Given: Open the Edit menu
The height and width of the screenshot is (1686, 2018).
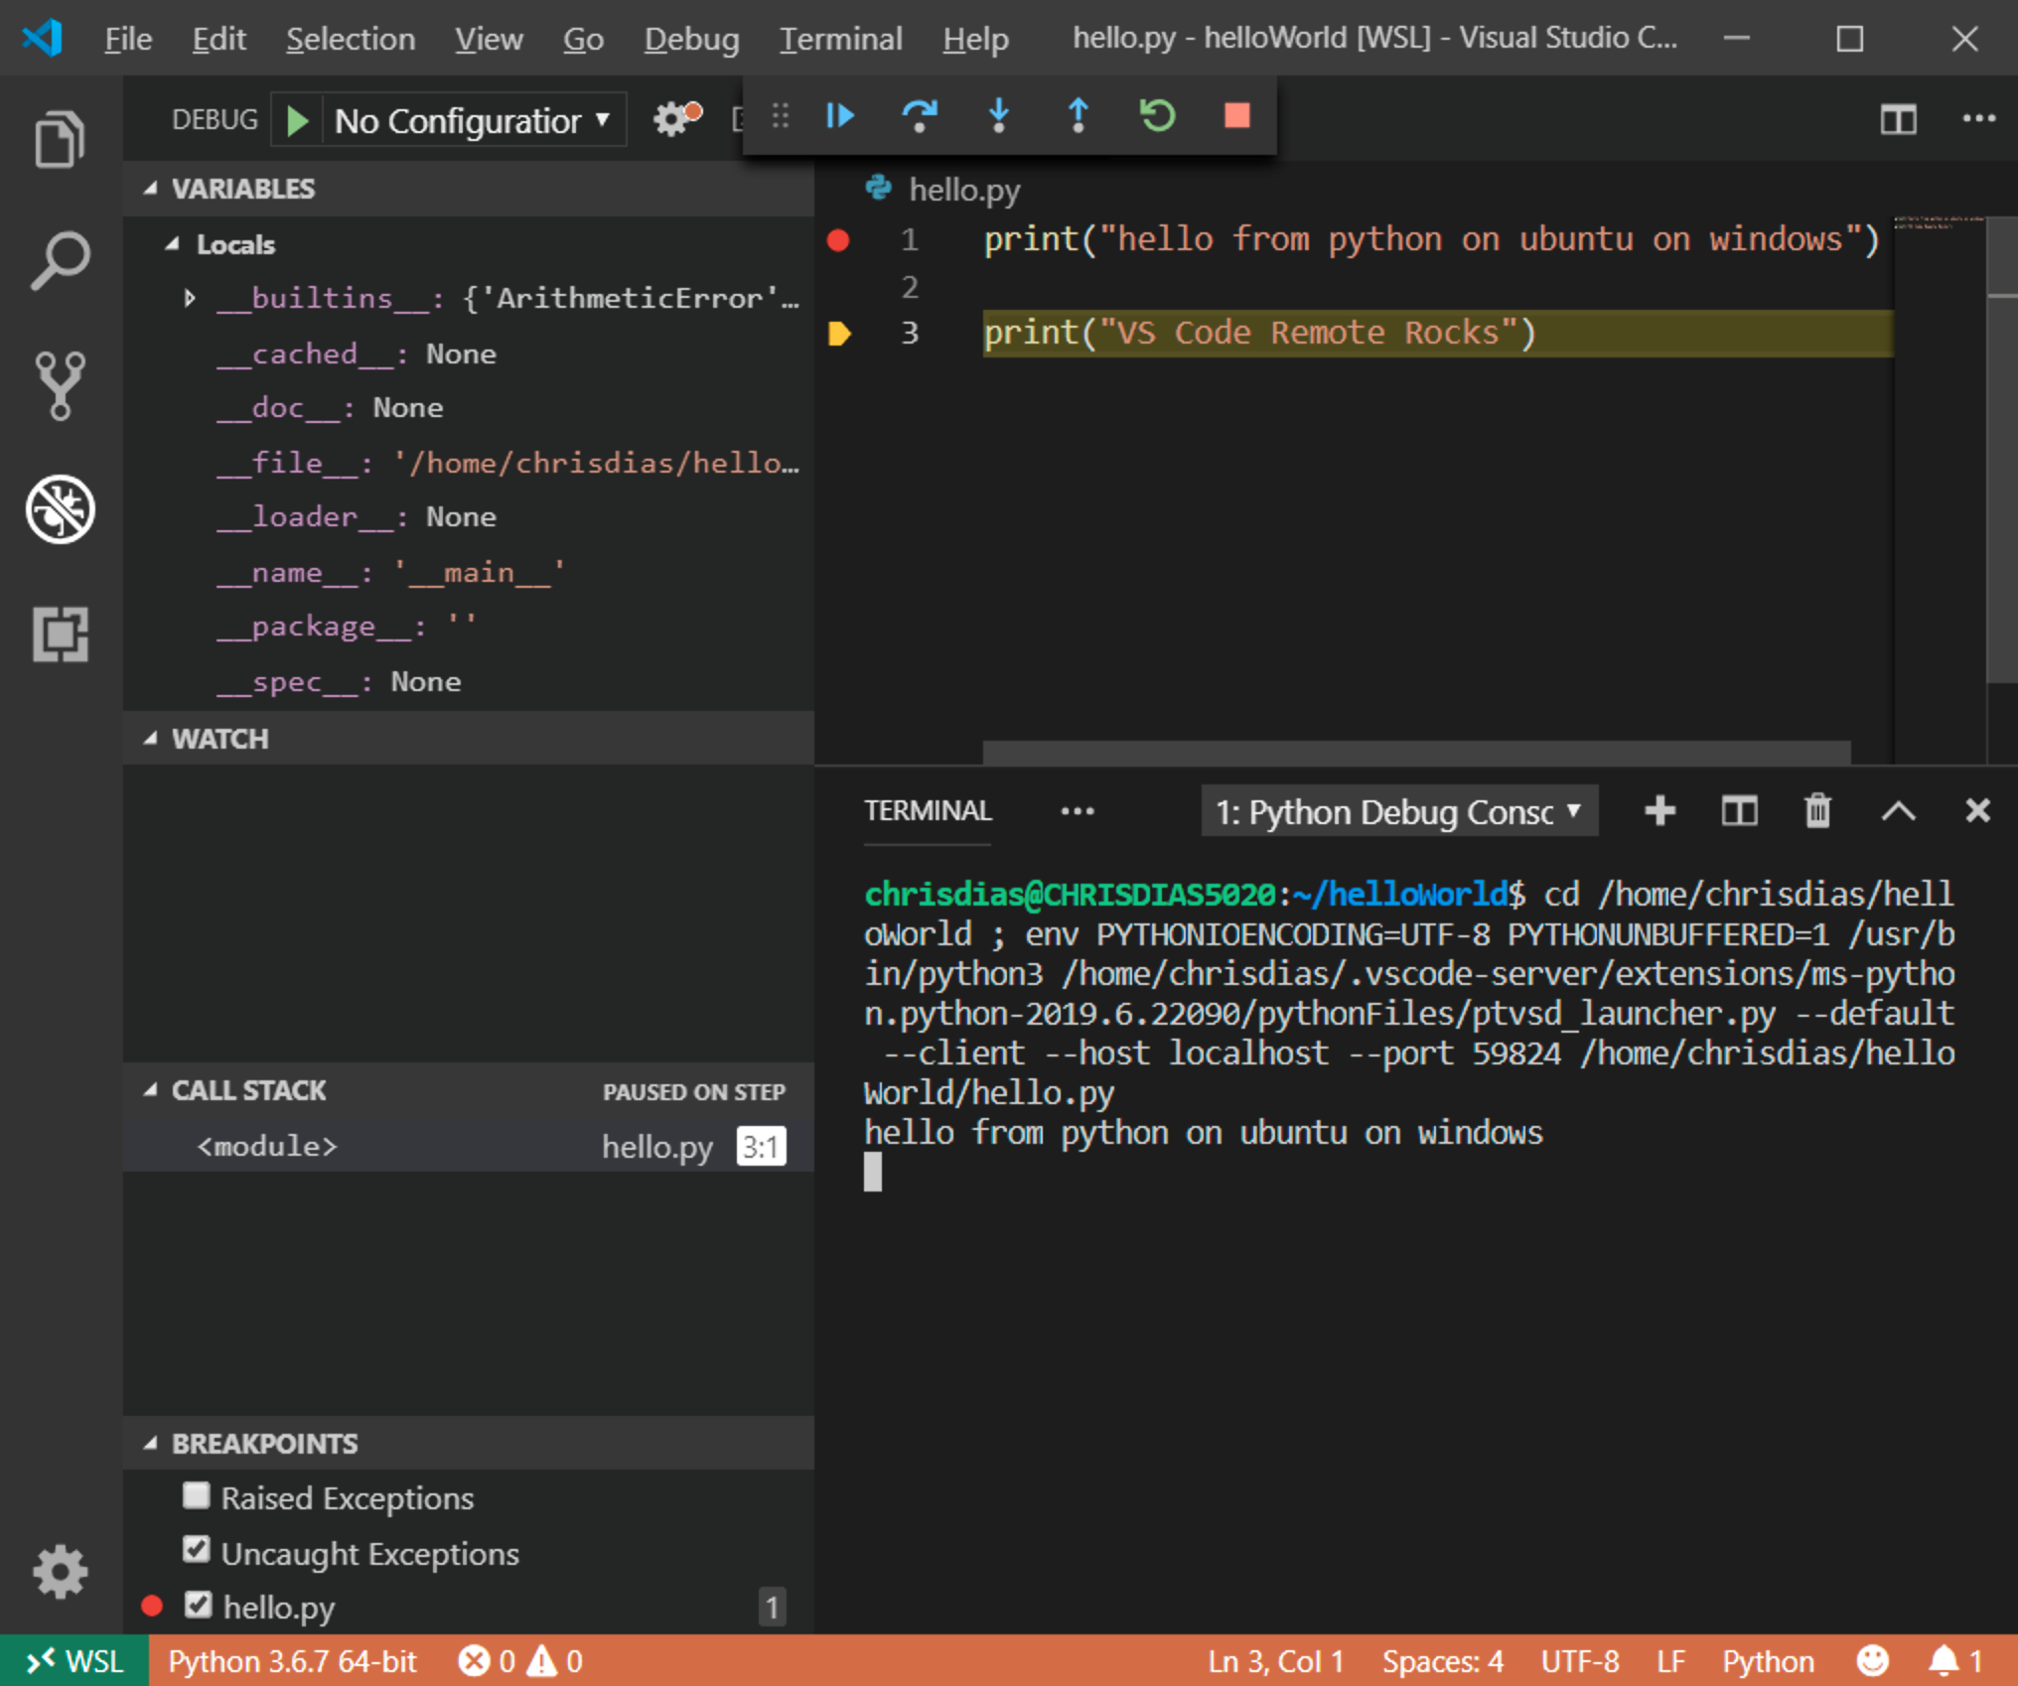Looking at the screenshot, I should click(x=218, y=39).
